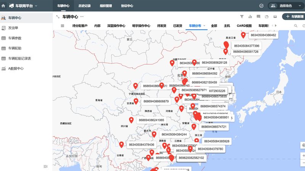The image size is (305, 171).
Task: Click the checkmark circle icon in header
Action: click(261, 6)
